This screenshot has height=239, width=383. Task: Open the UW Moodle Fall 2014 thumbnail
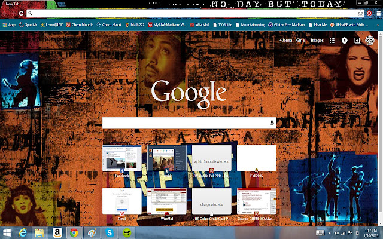coord(212,158)
